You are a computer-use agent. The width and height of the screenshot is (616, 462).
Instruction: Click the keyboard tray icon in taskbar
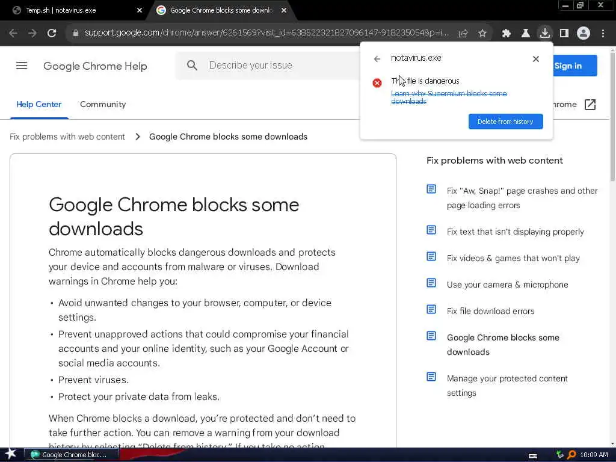[533, 455]
